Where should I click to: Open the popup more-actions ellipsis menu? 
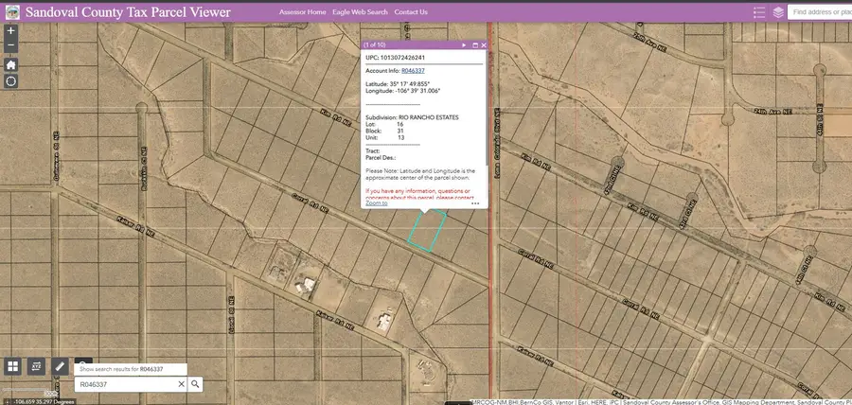[475, 203]
